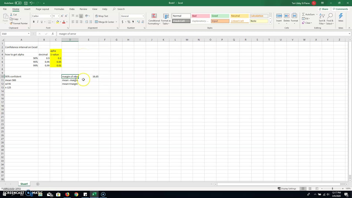Open the Borders dropdown arrow
Image resolution: width=352 pixels, height=198 pixels.
point(53,22)
